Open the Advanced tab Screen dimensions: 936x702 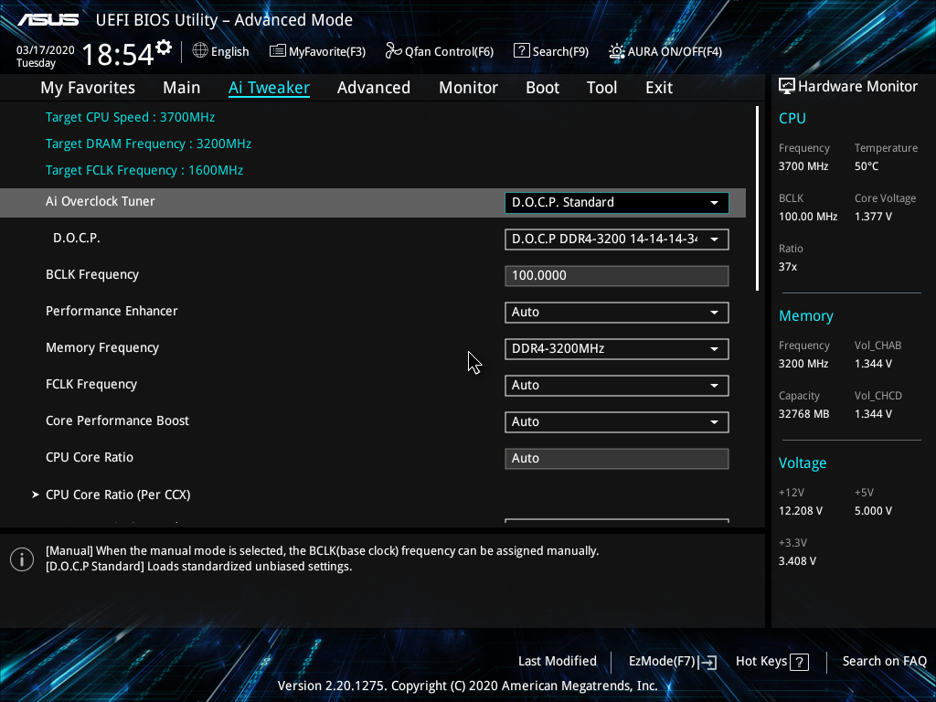[x=374, y=88]
